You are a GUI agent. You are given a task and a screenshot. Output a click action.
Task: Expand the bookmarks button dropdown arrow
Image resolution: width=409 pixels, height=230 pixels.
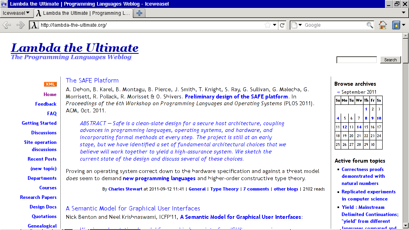404,25
